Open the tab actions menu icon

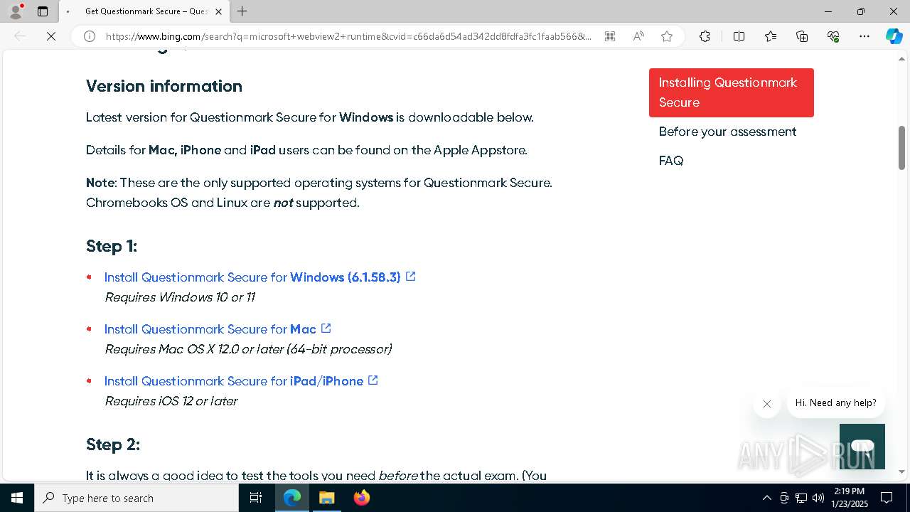click(43, 11)
